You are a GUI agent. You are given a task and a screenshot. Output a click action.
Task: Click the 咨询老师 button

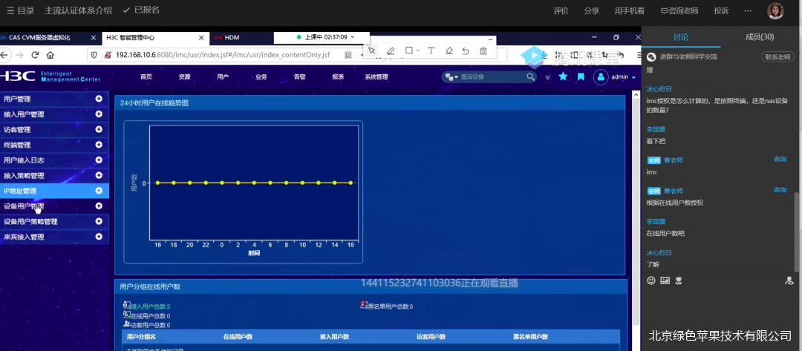click(x=679, y=10)
